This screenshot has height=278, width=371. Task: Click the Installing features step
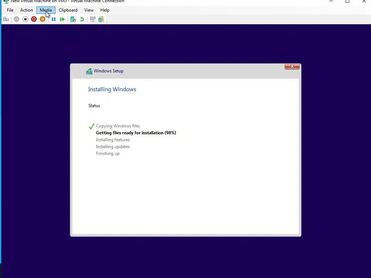pos(113,140)
